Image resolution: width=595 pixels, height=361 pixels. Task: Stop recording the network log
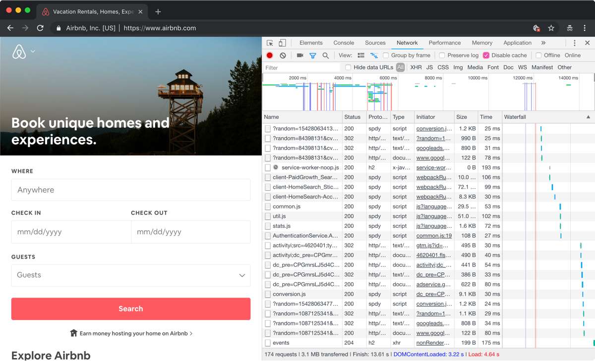(x=270, y=55)
